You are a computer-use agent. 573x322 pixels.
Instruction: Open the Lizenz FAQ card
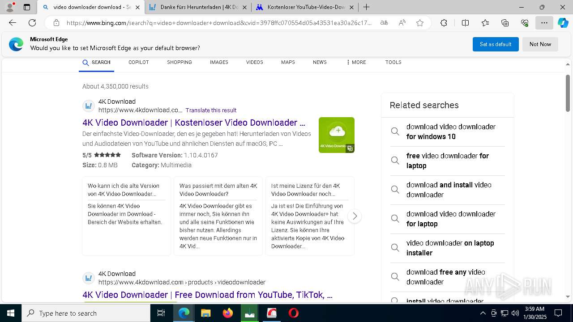pyautogui.click(x=310, y=216)
